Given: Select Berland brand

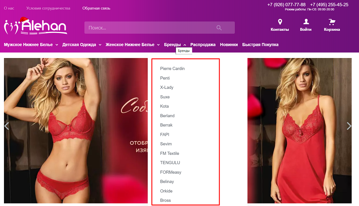Looking at the screenshot, I should (167, 116).
